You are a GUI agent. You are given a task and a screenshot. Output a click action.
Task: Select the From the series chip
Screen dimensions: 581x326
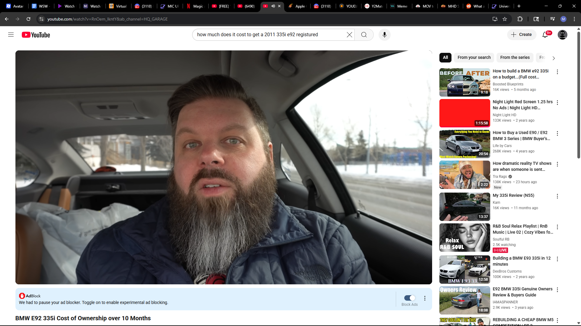pos(515,57)
